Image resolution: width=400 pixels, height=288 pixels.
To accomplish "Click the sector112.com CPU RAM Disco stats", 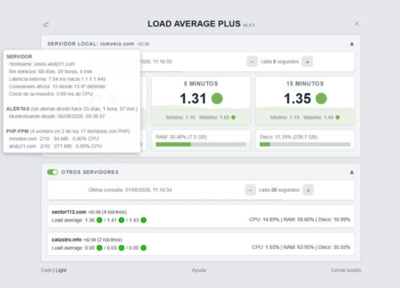I will (300, 219).
